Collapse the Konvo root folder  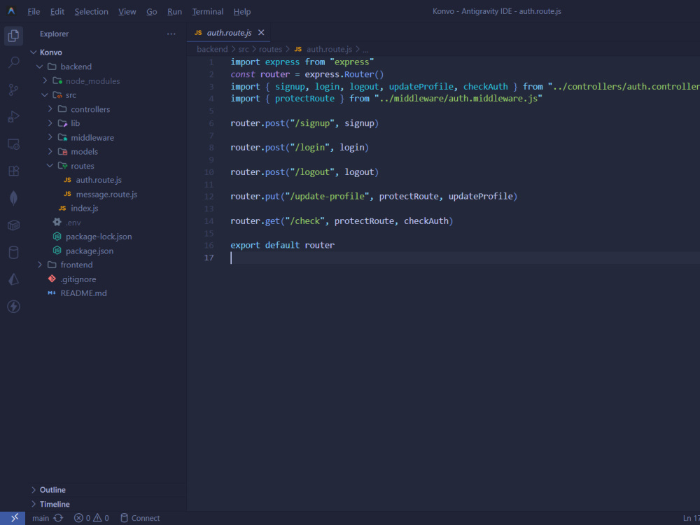(34, 52)
